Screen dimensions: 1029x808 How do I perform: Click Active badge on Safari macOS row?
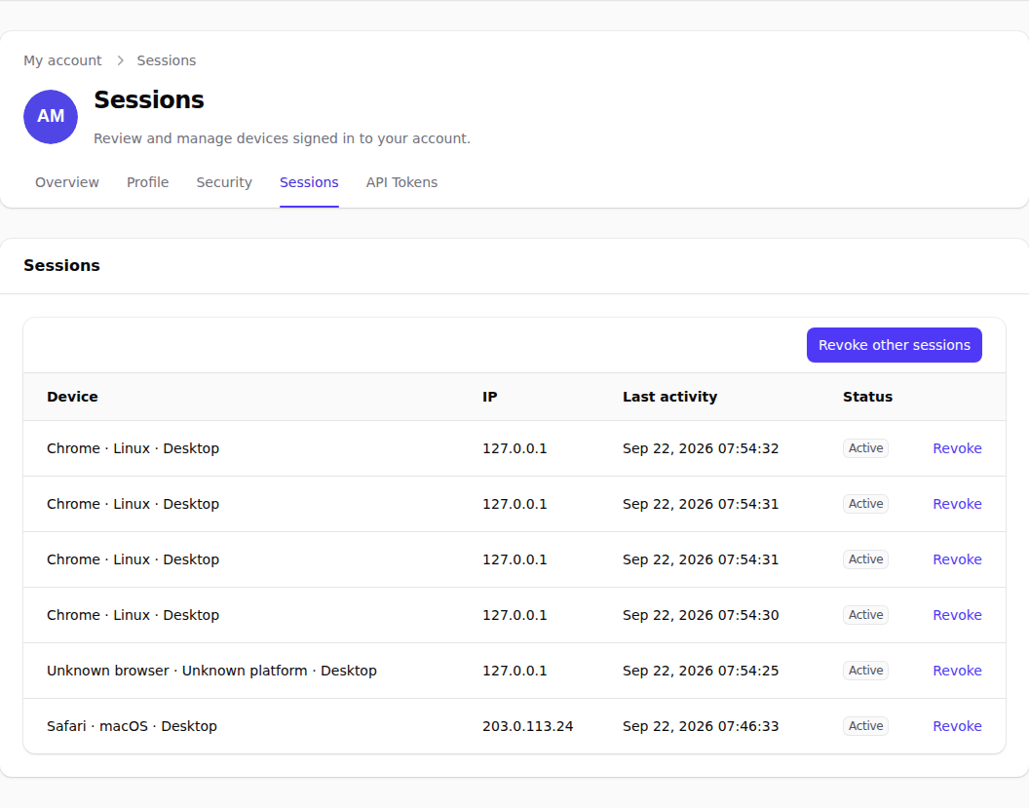(x=865, y=726)
